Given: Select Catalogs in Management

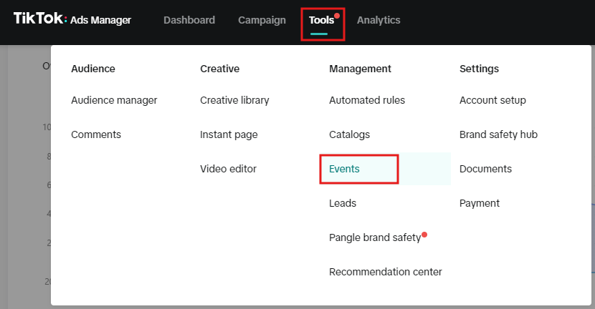Looking at the screenshot, I should (349, 134).
